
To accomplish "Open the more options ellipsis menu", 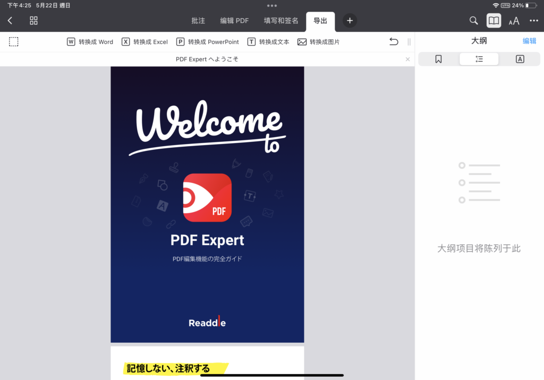I will (x=533, y=21).
